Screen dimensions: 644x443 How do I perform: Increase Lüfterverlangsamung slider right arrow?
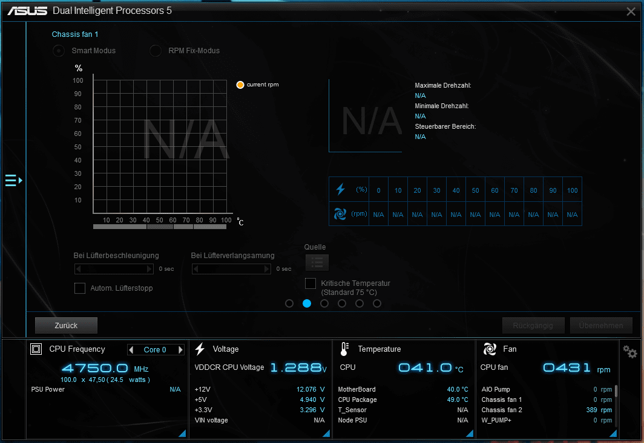(267, 269)
